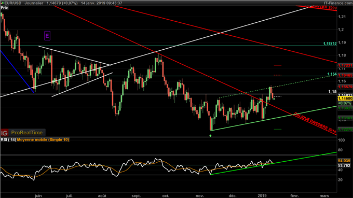Click the red 1,15579 price tag
The image size is (353, 198).
[345, 87]
